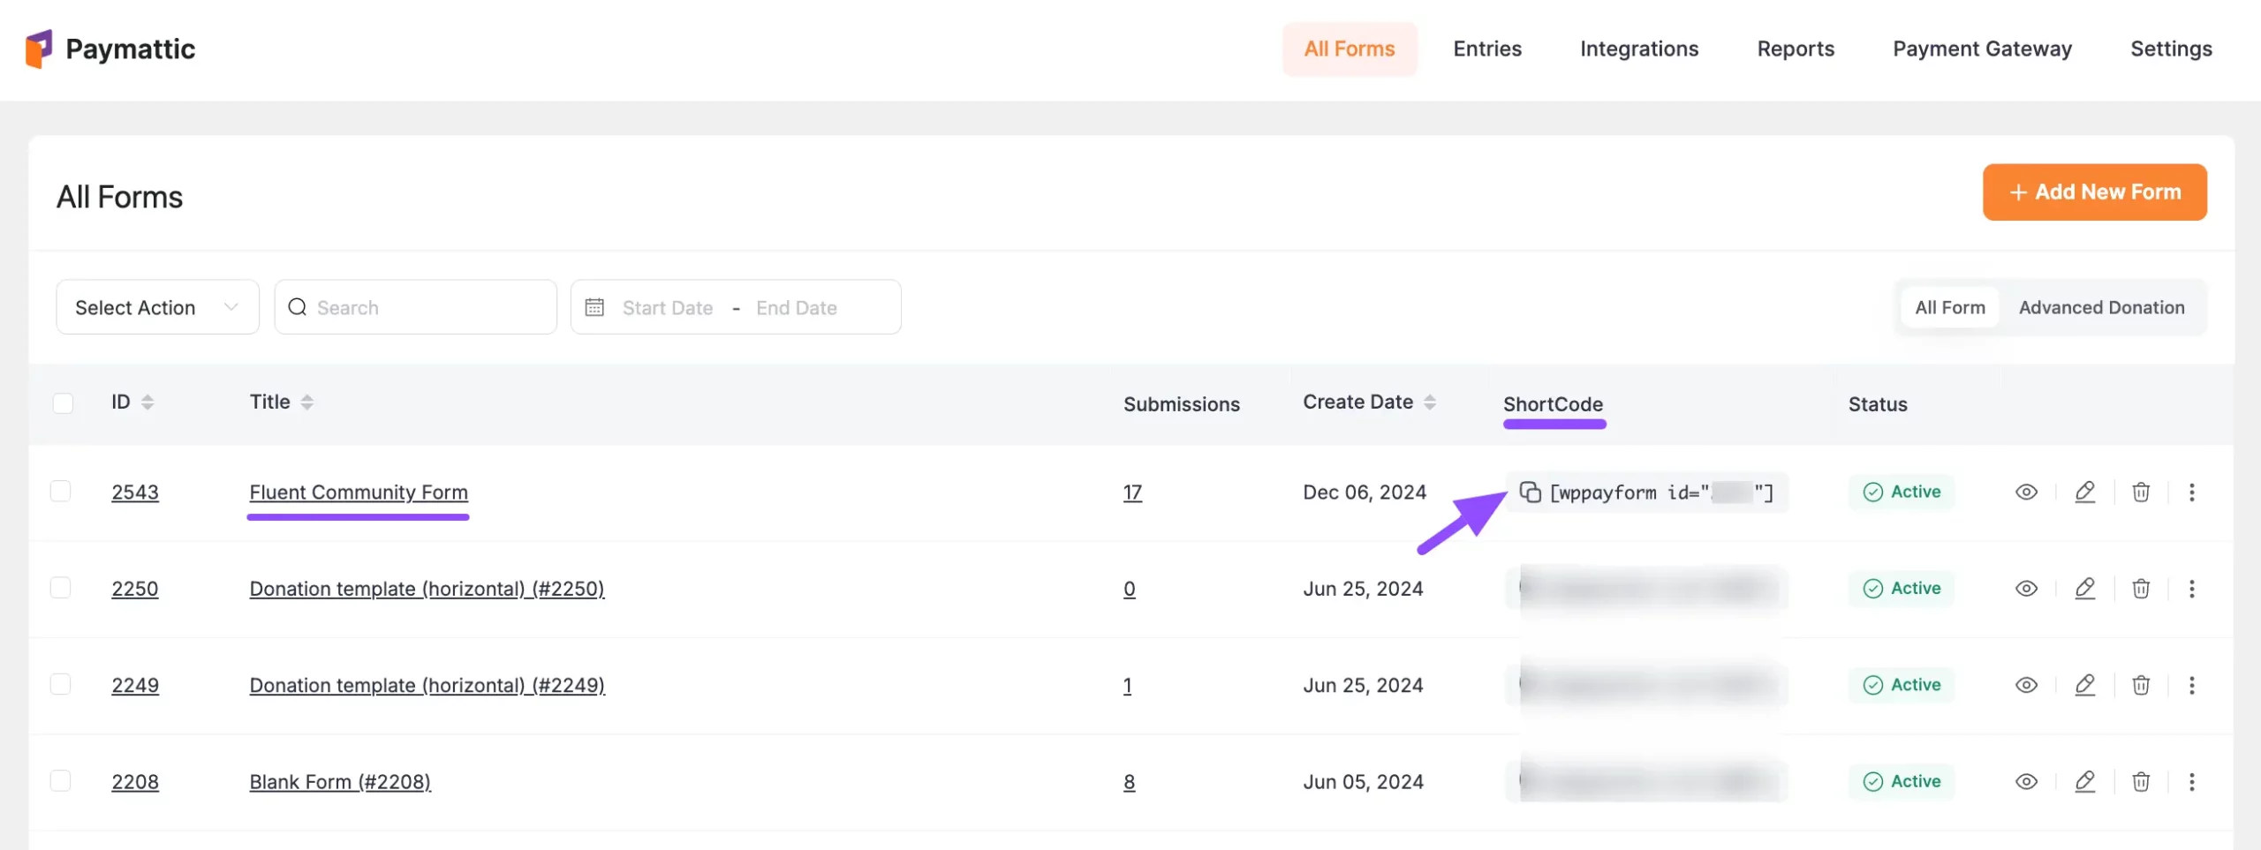Open the Entries tab
The width and height of the screenshot is (2261, 850).
tap(1487, 49)
